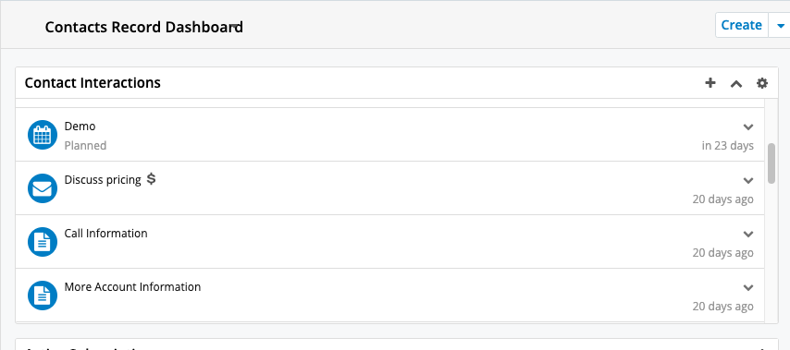Click the calendar icon beside Demo

click(42, 135)
